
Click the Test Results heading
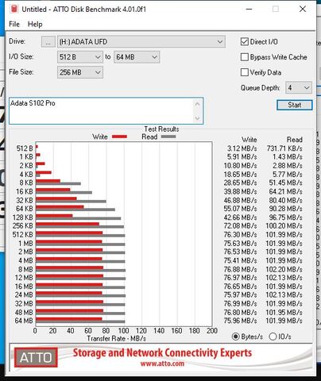tap(161, 129)
